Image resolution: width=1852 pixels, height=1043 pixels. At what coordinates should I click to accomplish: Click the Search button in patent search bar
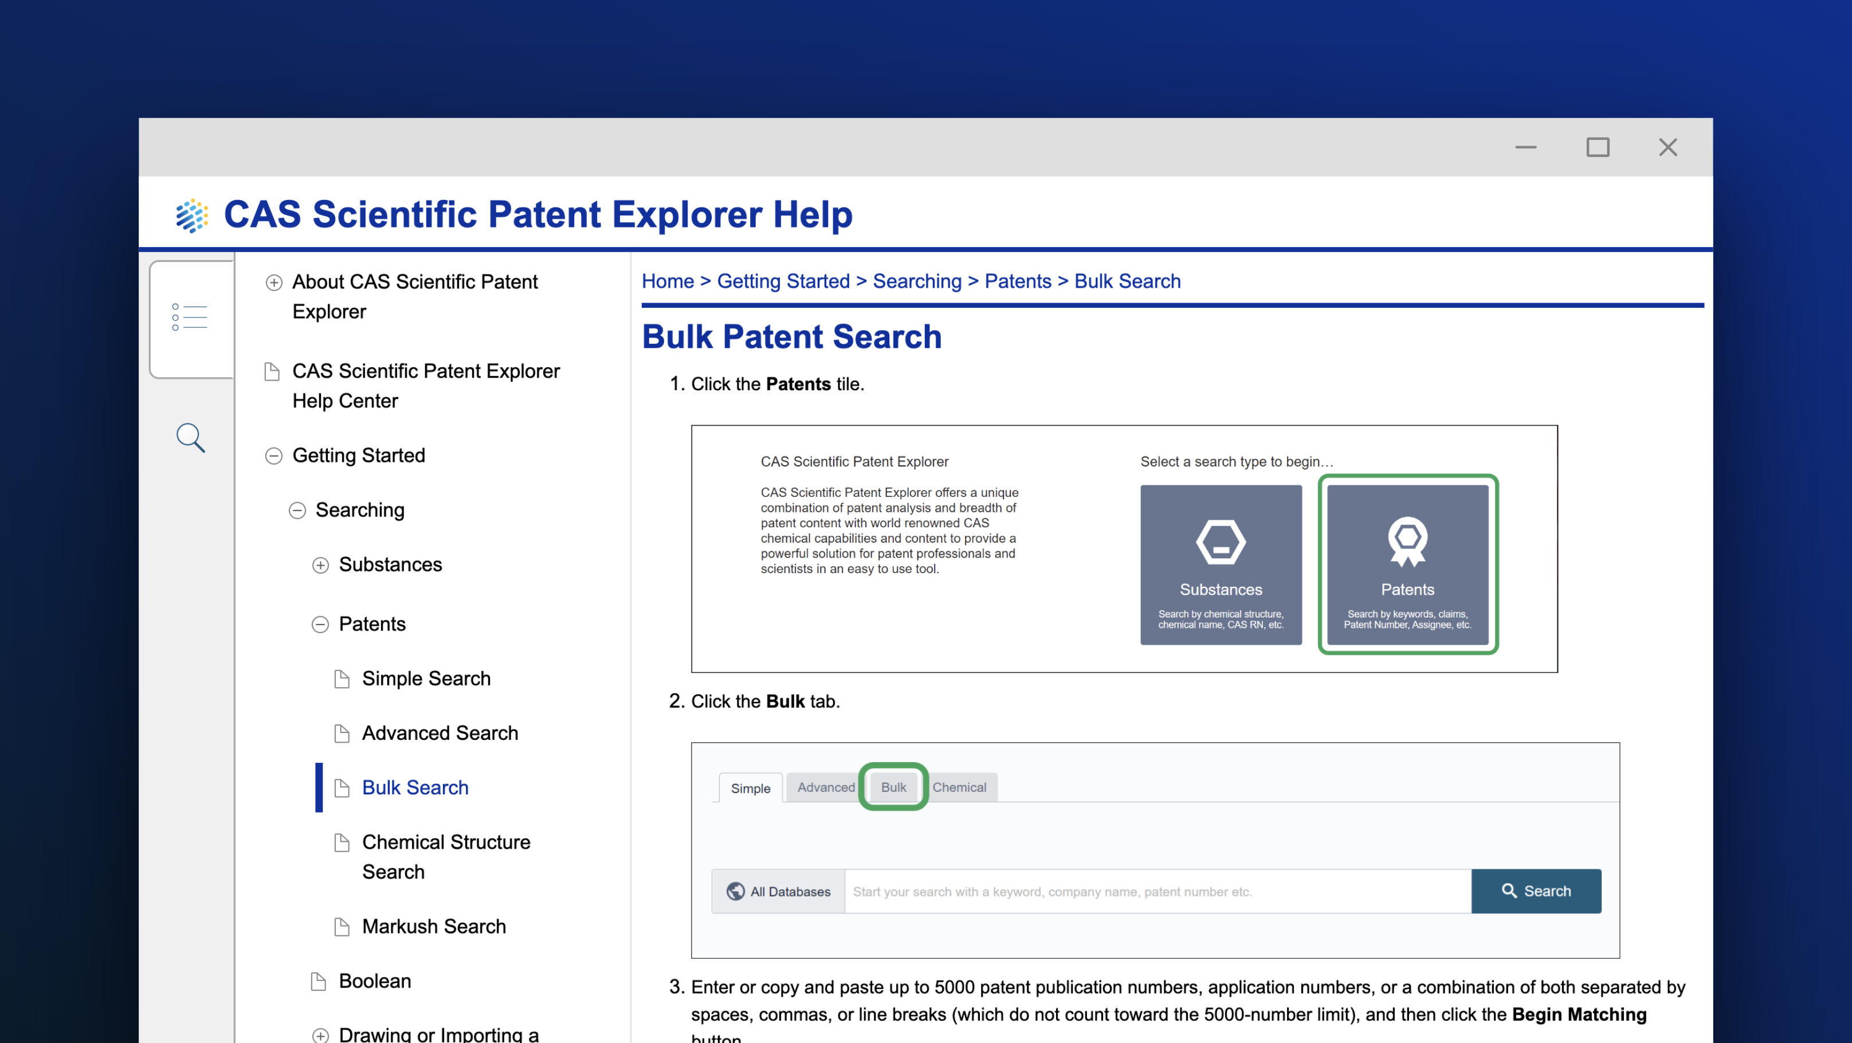pyautogui.click(x=1535, y=891)
